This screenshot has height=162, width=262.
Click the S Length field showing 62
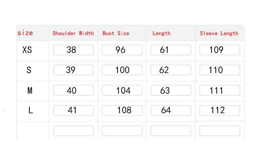click(171, 70)
